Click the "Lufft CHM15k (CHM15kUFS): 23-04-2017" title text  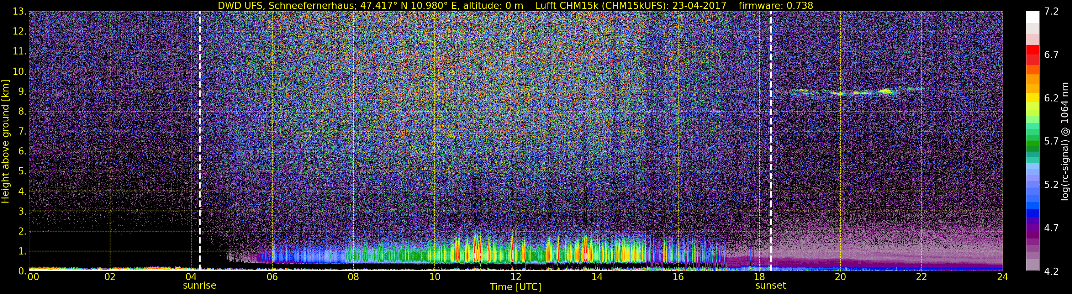631,5
